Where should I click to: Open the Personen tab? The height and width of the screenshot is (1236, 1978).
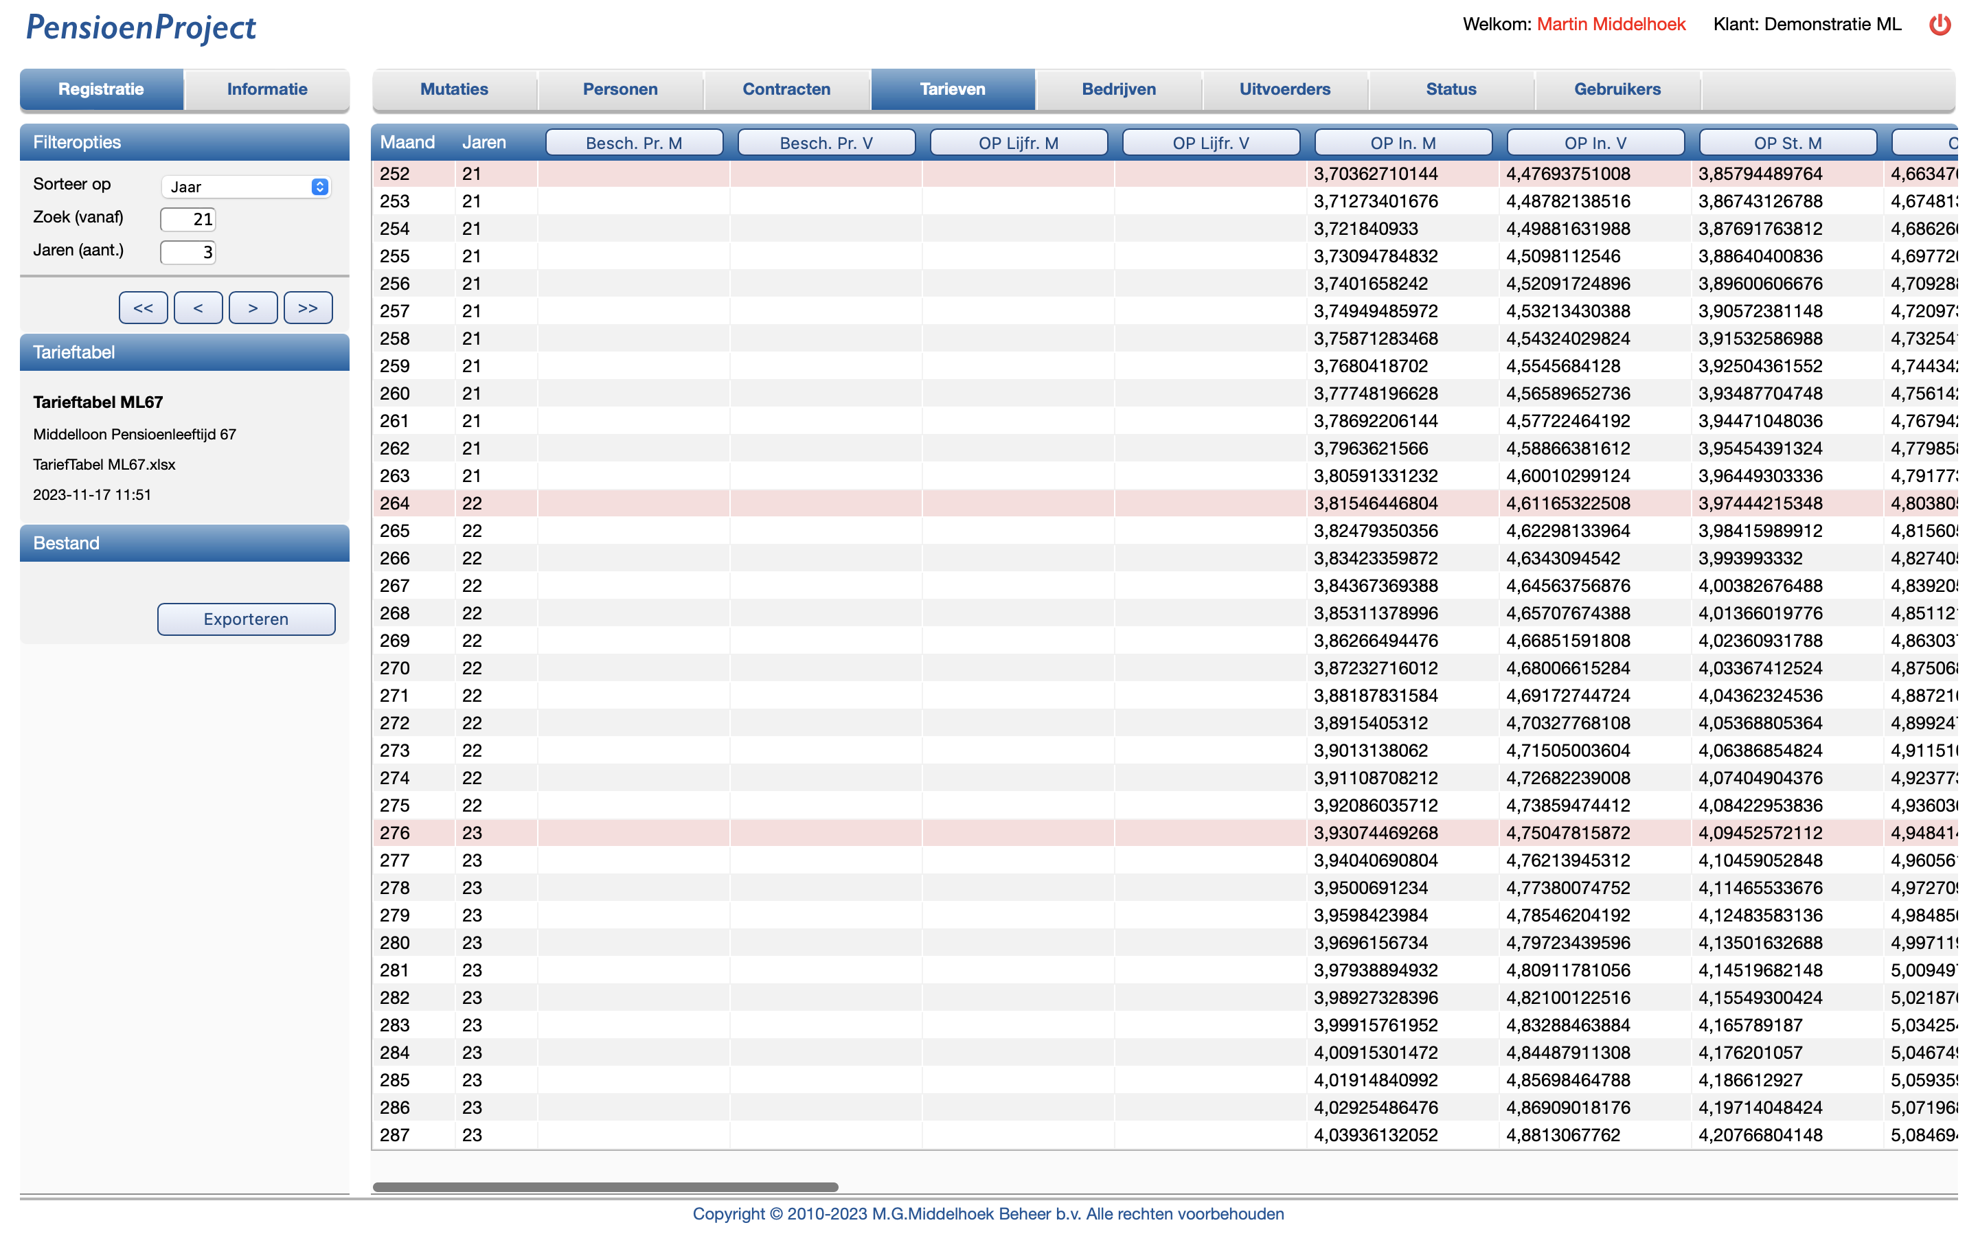pyautogui.click(x=619, y=89)
